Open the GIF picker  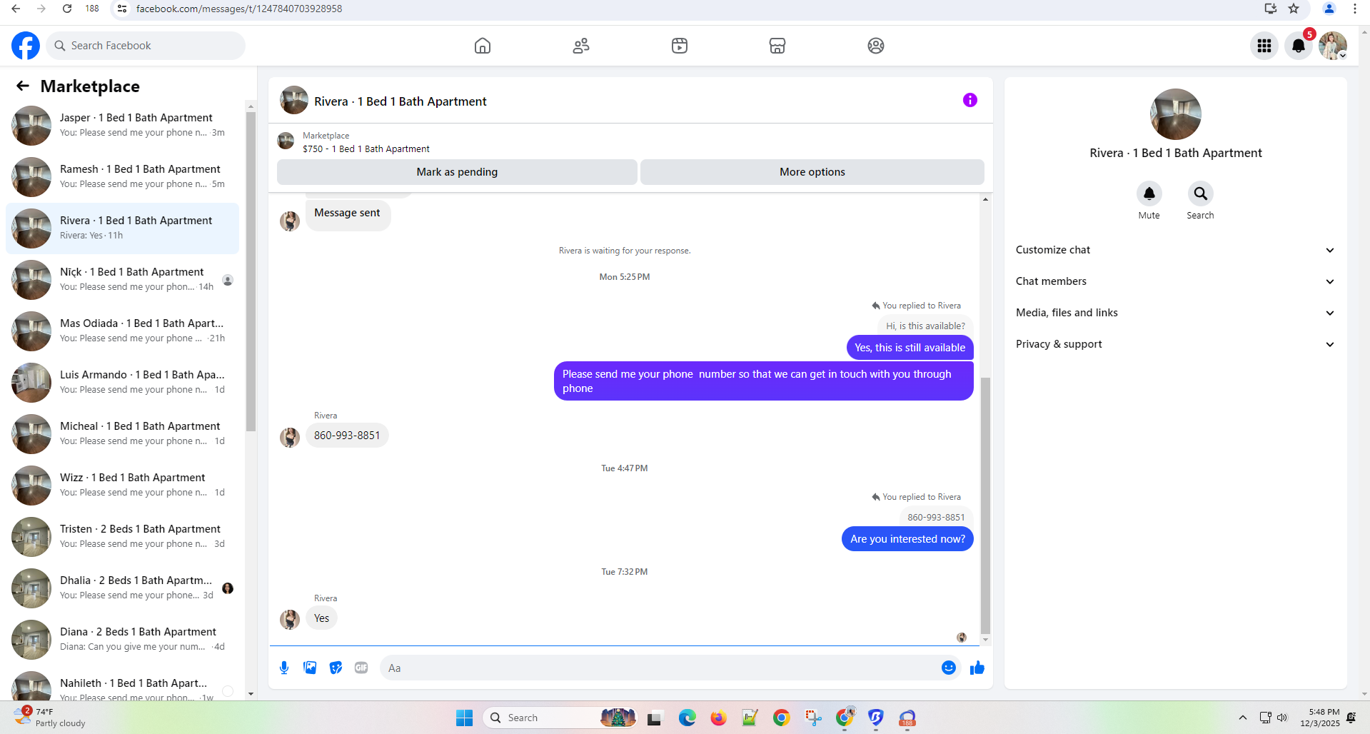[x=361, y=668]
